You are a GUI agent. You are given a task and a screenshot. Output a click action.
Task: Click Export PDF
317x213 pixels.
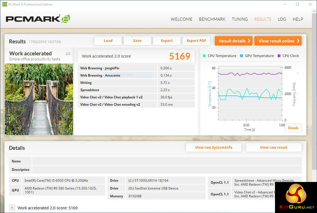click(196, 41)
